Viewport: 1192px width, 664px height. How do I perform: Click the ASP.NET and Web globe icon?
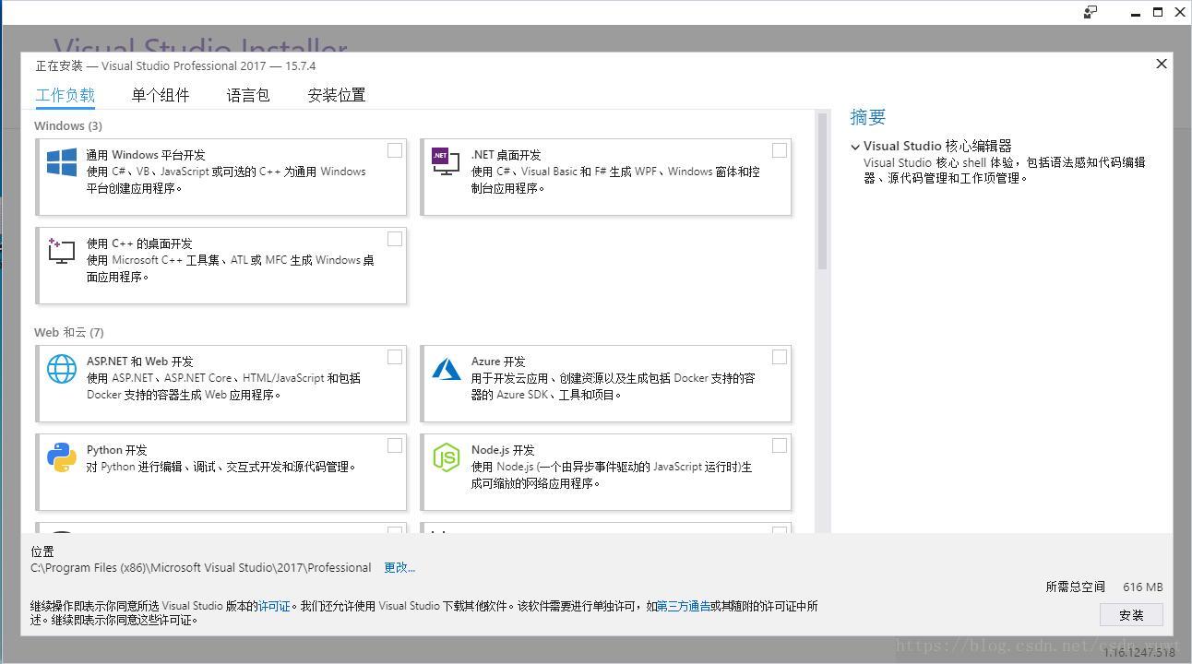click(x=62, y=369)
